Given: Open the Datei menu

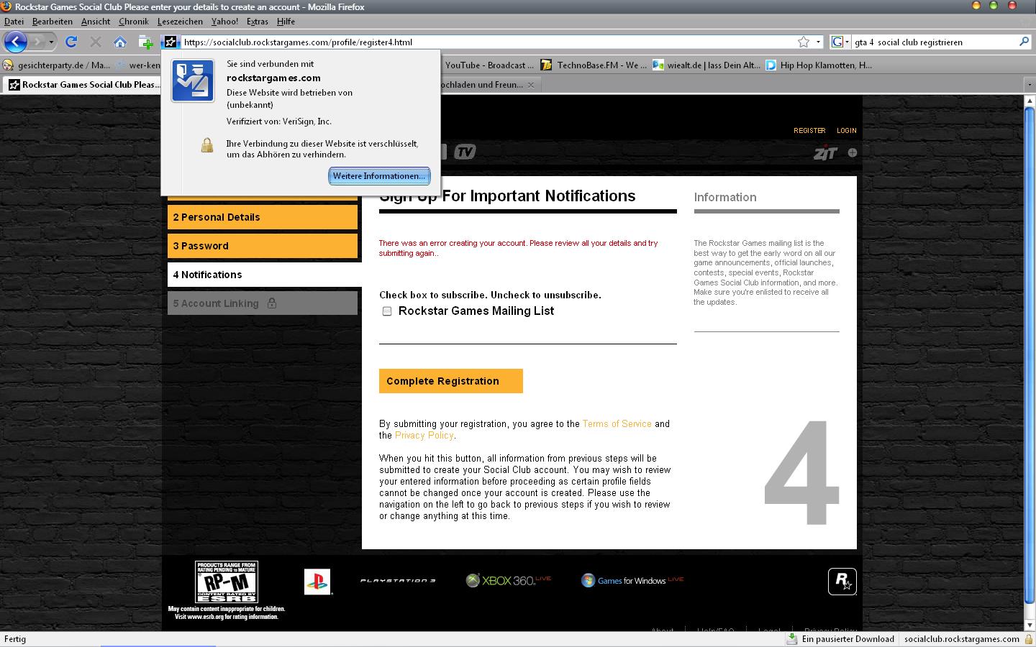Looking at the screenshot, I should point(14,22).
